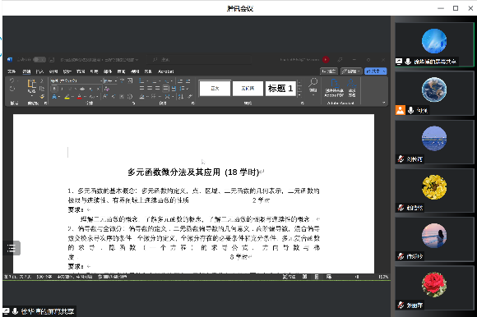
Task: Open the font name combo box
Action: tap(76, 80)
